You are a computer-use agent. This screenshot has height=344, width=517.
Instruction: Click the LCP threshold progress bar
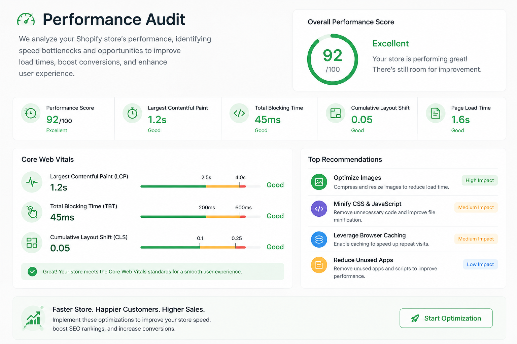[x=200, y=186]
